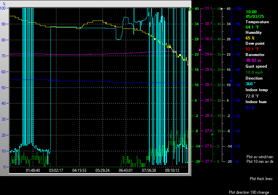Click the % symbol above the left axis
The height and width of the screenshot is (195, 278).
pyautogui.click(x=4, y=4)
